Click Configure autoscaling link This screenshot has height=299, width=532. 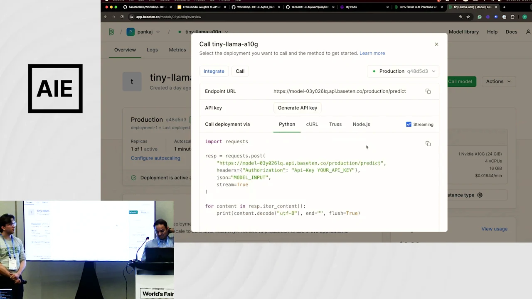click(155, 158)
